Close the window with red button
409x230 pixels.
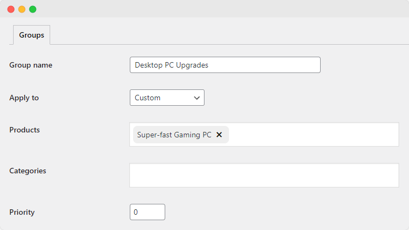[11, 9]
